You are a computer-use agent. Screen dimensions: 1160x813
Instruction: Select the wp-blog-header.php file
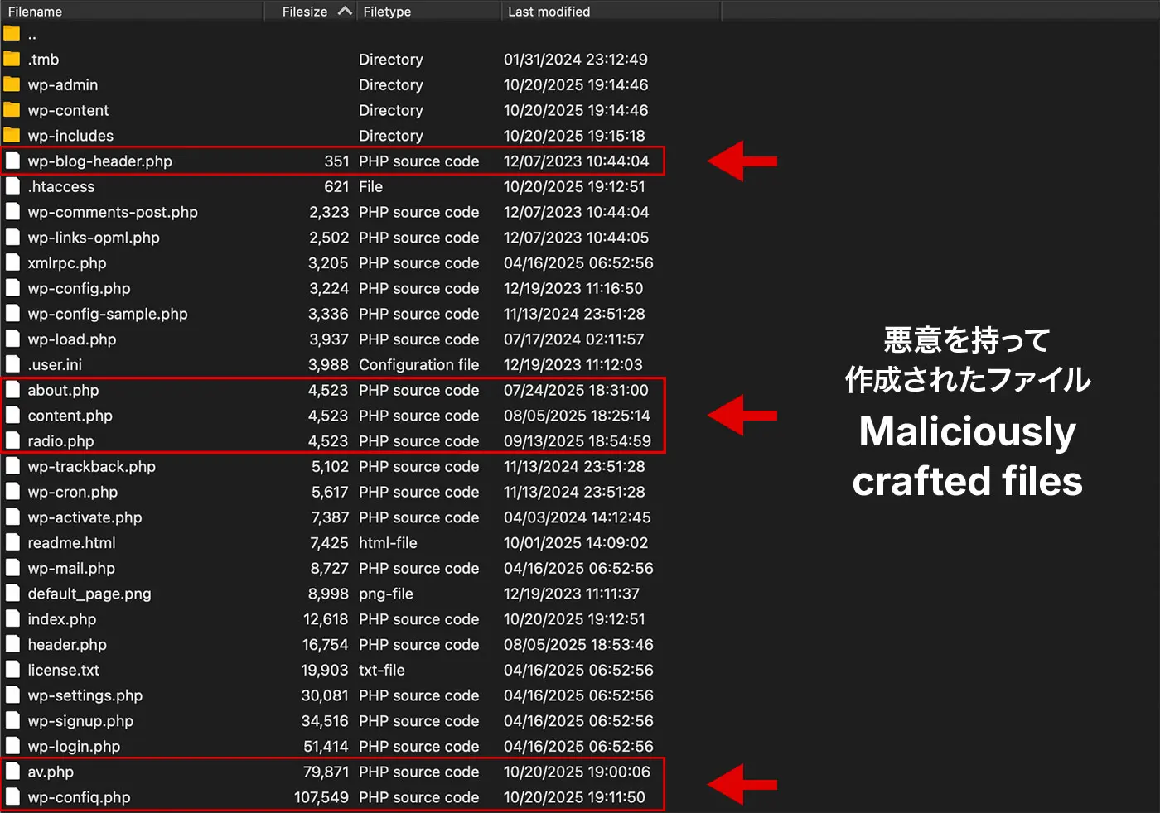pos(99,161)
